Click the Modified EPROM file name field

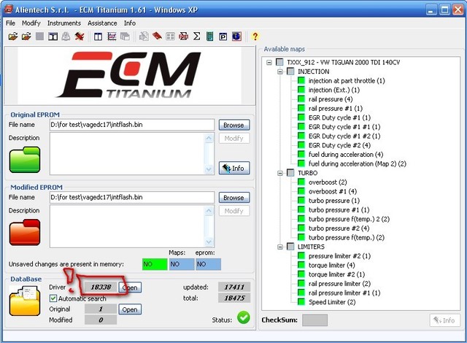pos(132,197)
